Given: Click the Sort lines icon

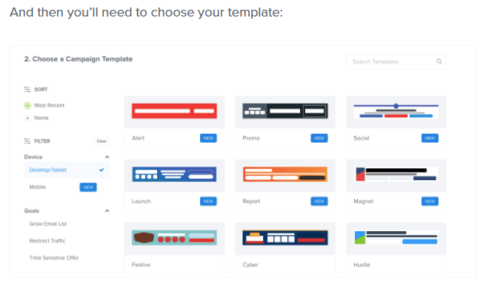Looking at the screenshot, I should [27, 89].
